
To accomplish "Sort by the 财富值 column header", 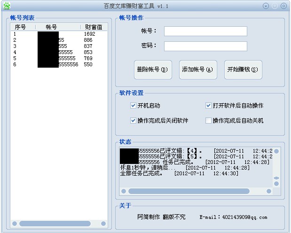I will (x=94, y=27).
